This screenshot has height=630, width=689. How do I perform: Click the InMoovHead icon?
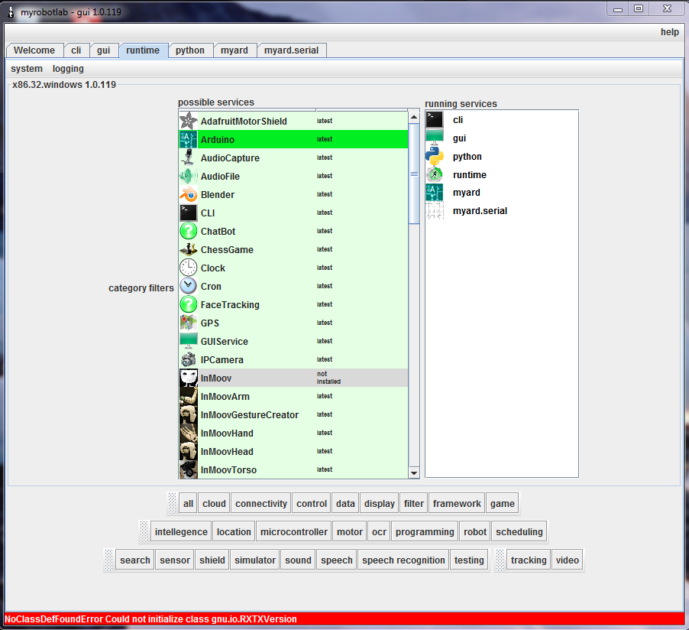coord(189,451)
